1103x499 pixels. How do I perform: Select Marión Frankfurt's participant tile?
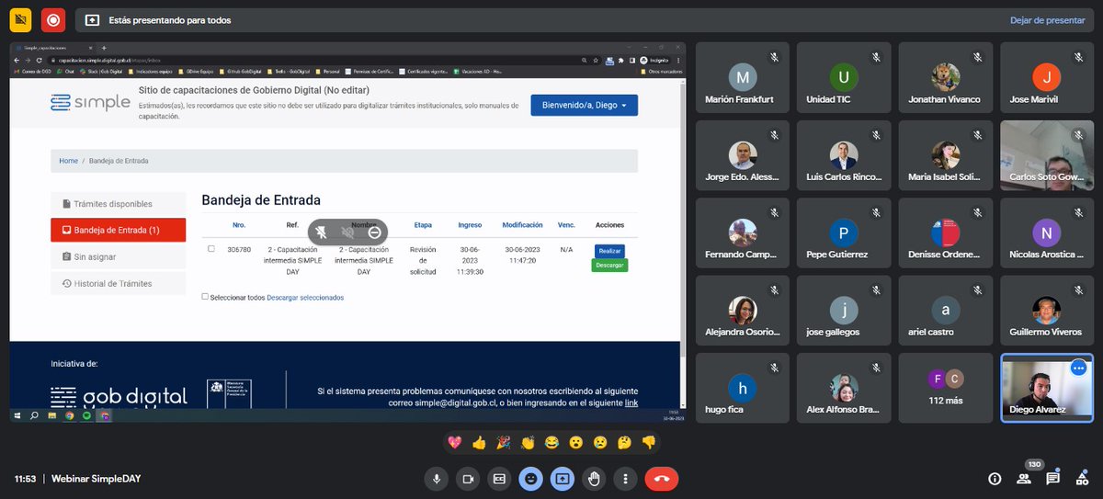pyautogui.click(x=743, y=77)
